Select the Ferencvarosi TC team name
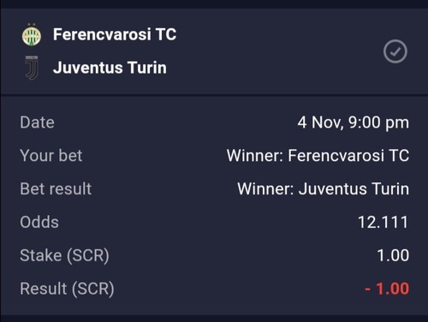Viewport: 428px width, 322px height. point(115,34)
